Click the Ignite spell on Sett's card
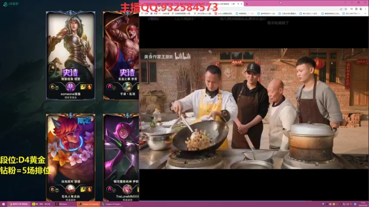 [89, 189]
